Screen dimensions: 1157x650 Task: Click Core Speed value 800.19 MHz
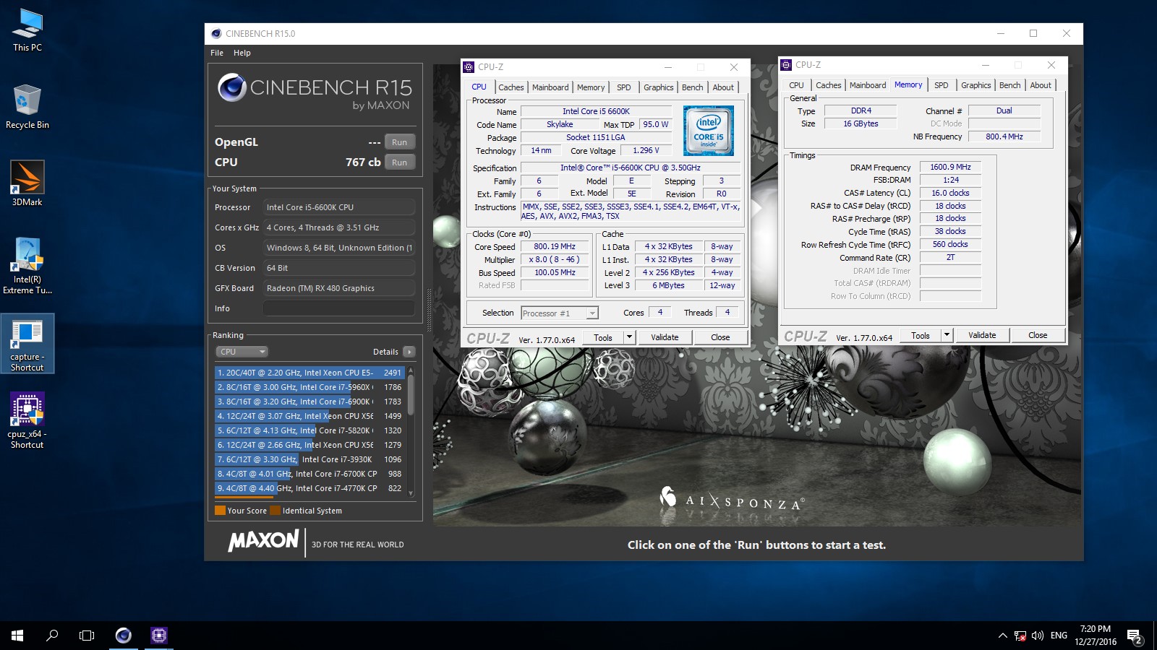pos(555,246)
